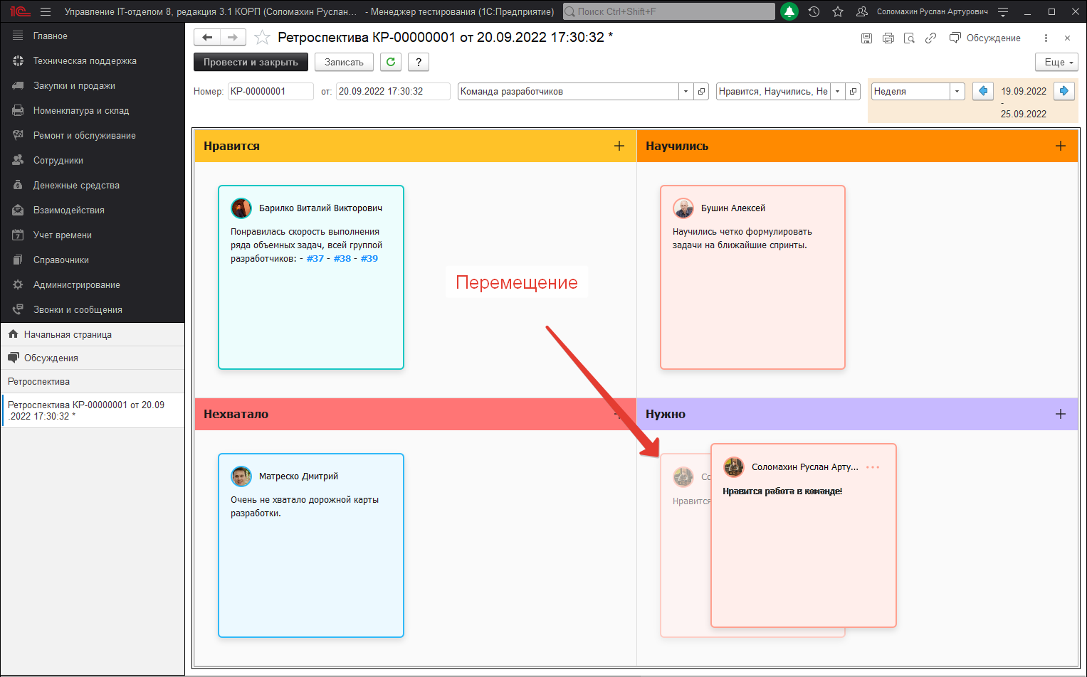1087x677 pixels.
Task: Expand the Команда разработчиков dropdown
Action: (686, 92)
